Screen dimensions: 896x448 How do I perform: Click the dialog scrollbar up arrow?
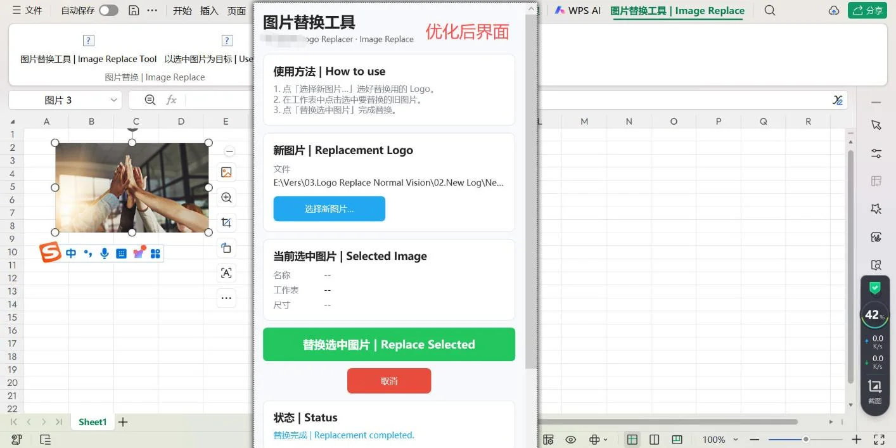(531, 8)
